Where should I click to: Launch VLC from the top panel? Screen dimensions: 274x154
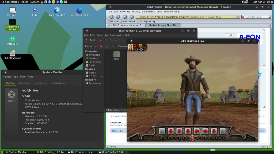tap(42, 2)
